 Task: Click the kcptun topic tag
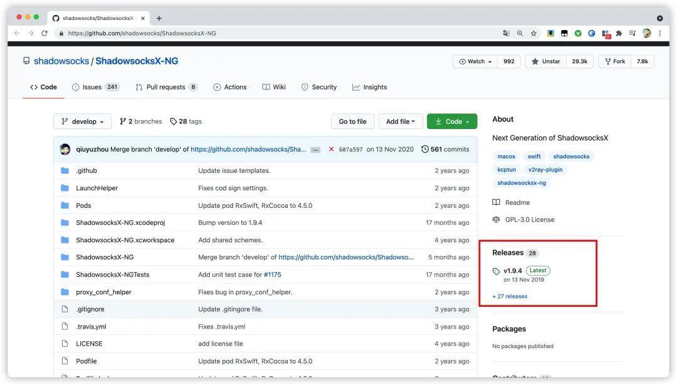coord(506,170)
